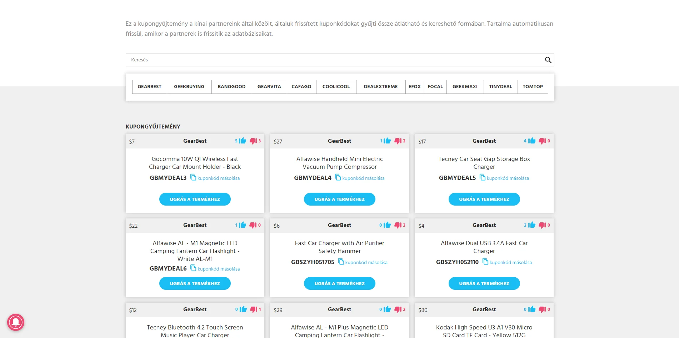Switch to the COOLICOOL filter
The image size is (679, 338).
point(336,87)
